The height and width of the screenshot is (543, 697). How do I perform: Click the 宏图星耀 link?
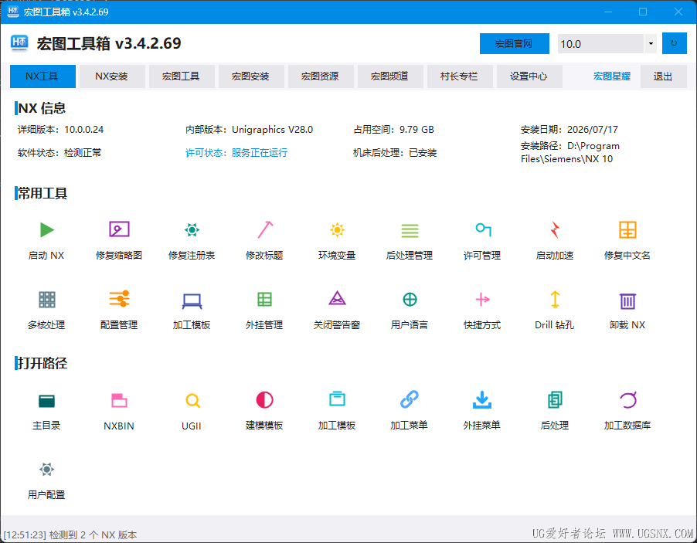(x=612, y=76)
